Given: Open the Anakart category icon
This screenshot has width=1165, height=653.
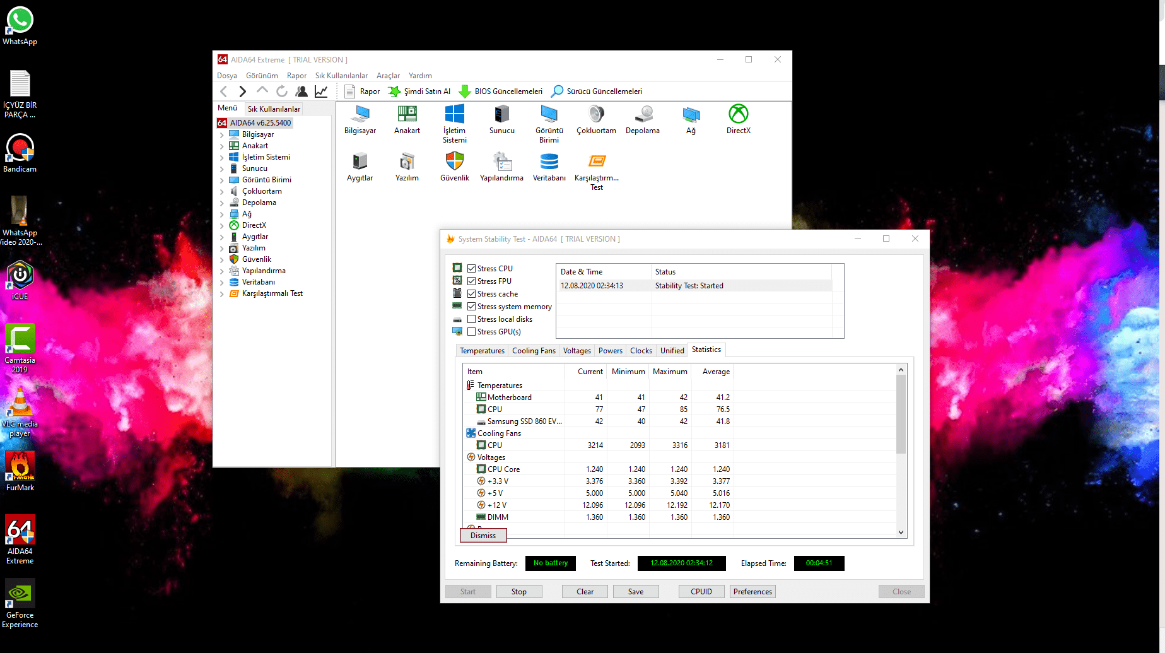Looking at the screenshot, I should [407, 120].
